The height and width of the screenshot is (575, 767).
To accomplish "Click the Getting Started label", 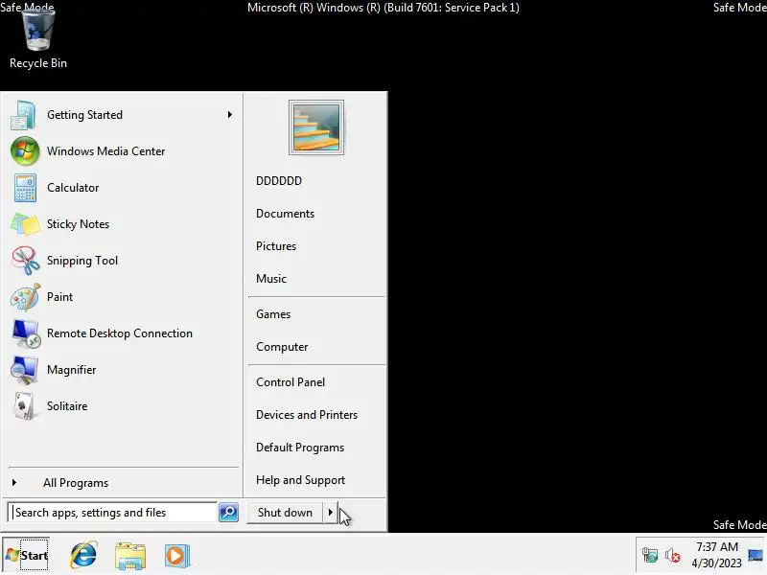I will (84, 115).
